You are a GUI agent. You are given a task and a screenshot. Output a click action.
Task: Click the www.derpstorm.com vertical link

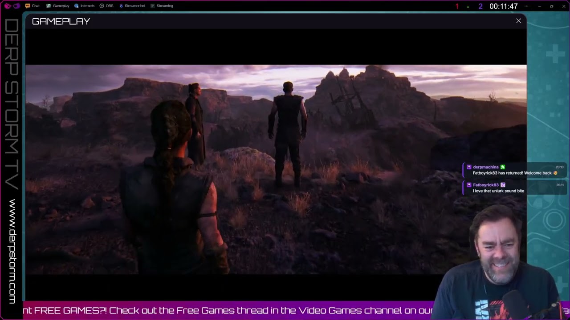[x=12, y=252]
